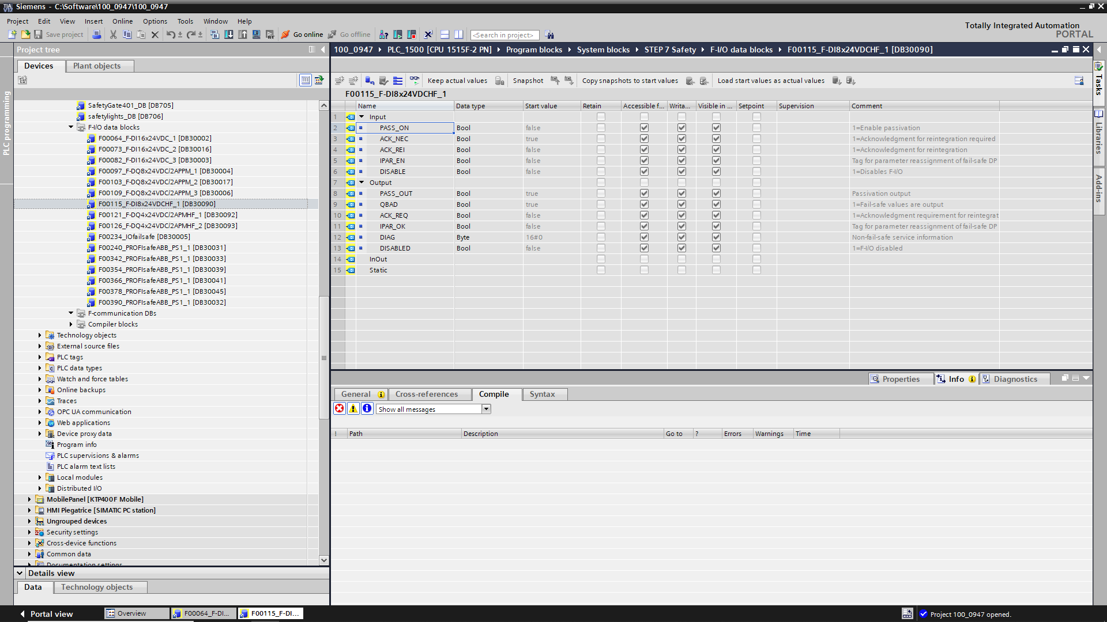
Task: Click Keep actual values button
Action: coord(457,81)
